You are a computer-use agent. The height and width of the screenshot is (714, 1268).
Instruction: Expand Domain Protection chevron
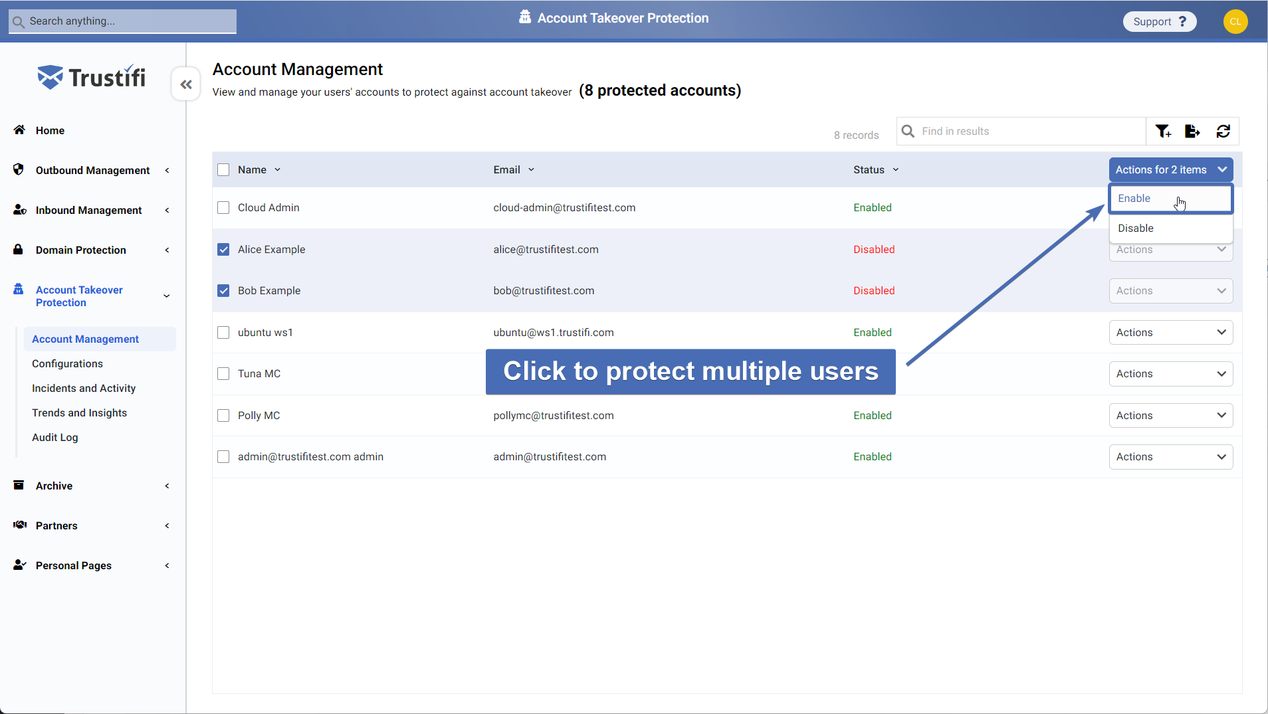167,250
